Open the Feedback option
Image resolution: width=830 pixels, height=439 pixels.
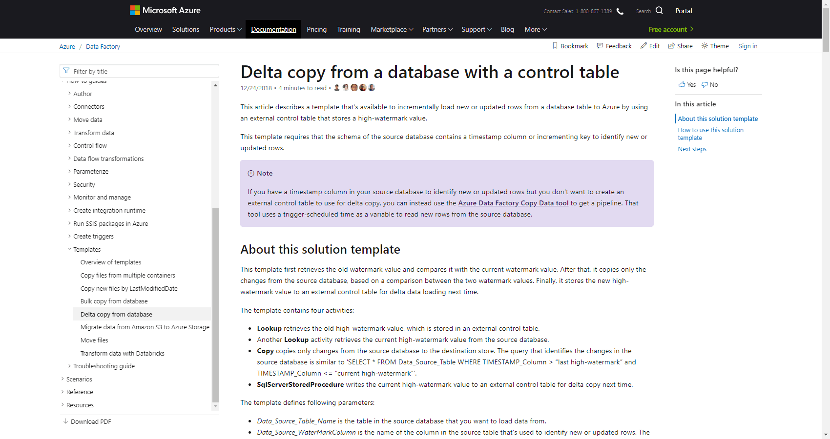tap(614, 46)
